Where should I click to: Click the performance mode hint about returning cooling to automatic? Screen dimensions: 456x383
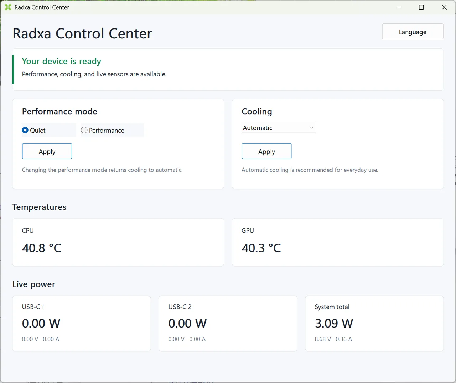[102, 170]
